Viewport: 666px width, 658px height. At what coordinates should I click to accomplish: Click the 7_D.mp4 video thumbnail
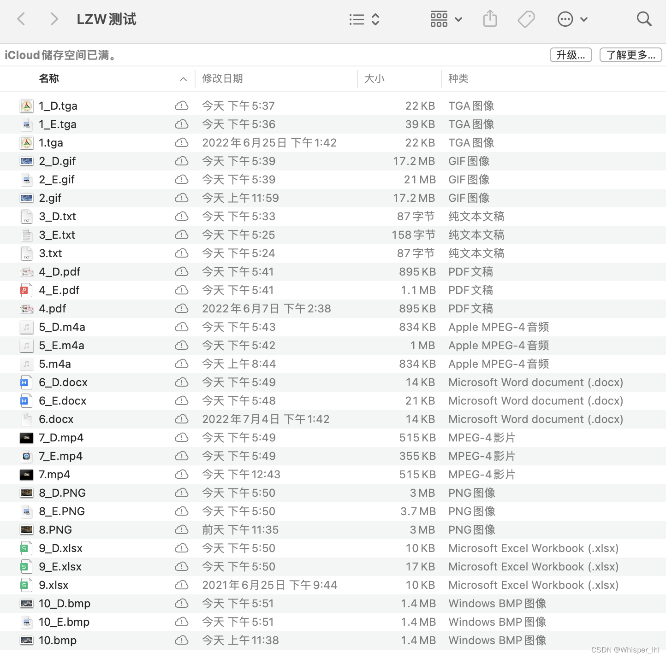pos(27,438)
